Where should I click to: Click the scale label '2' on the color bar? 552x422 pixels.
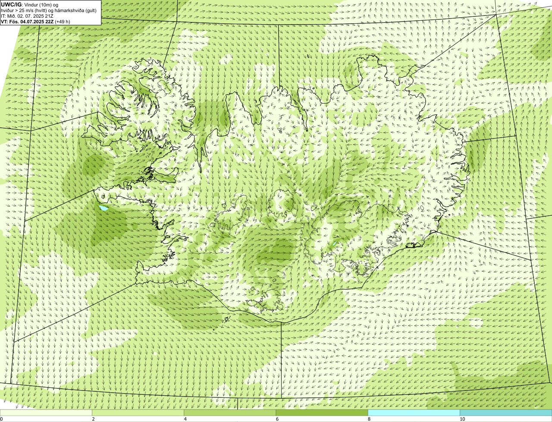click(93, 419)
